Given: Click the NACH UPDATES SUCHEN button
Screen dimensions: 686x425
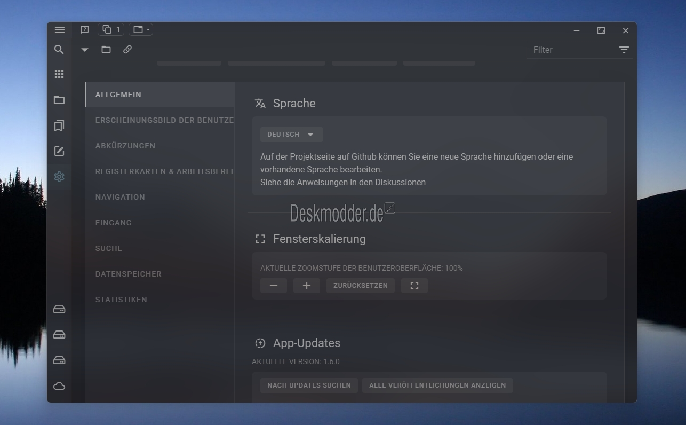Looking at the screenshot, I should click(x=309, y=385).
